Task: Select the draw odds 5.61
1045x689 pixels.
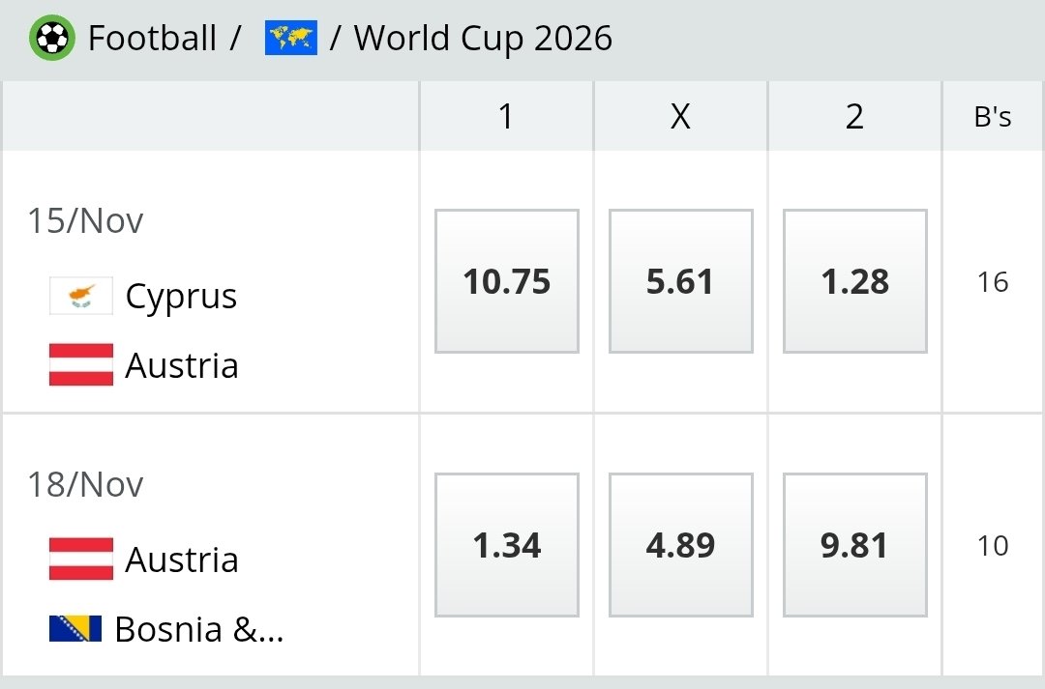Action: click(x=680, y=281)
